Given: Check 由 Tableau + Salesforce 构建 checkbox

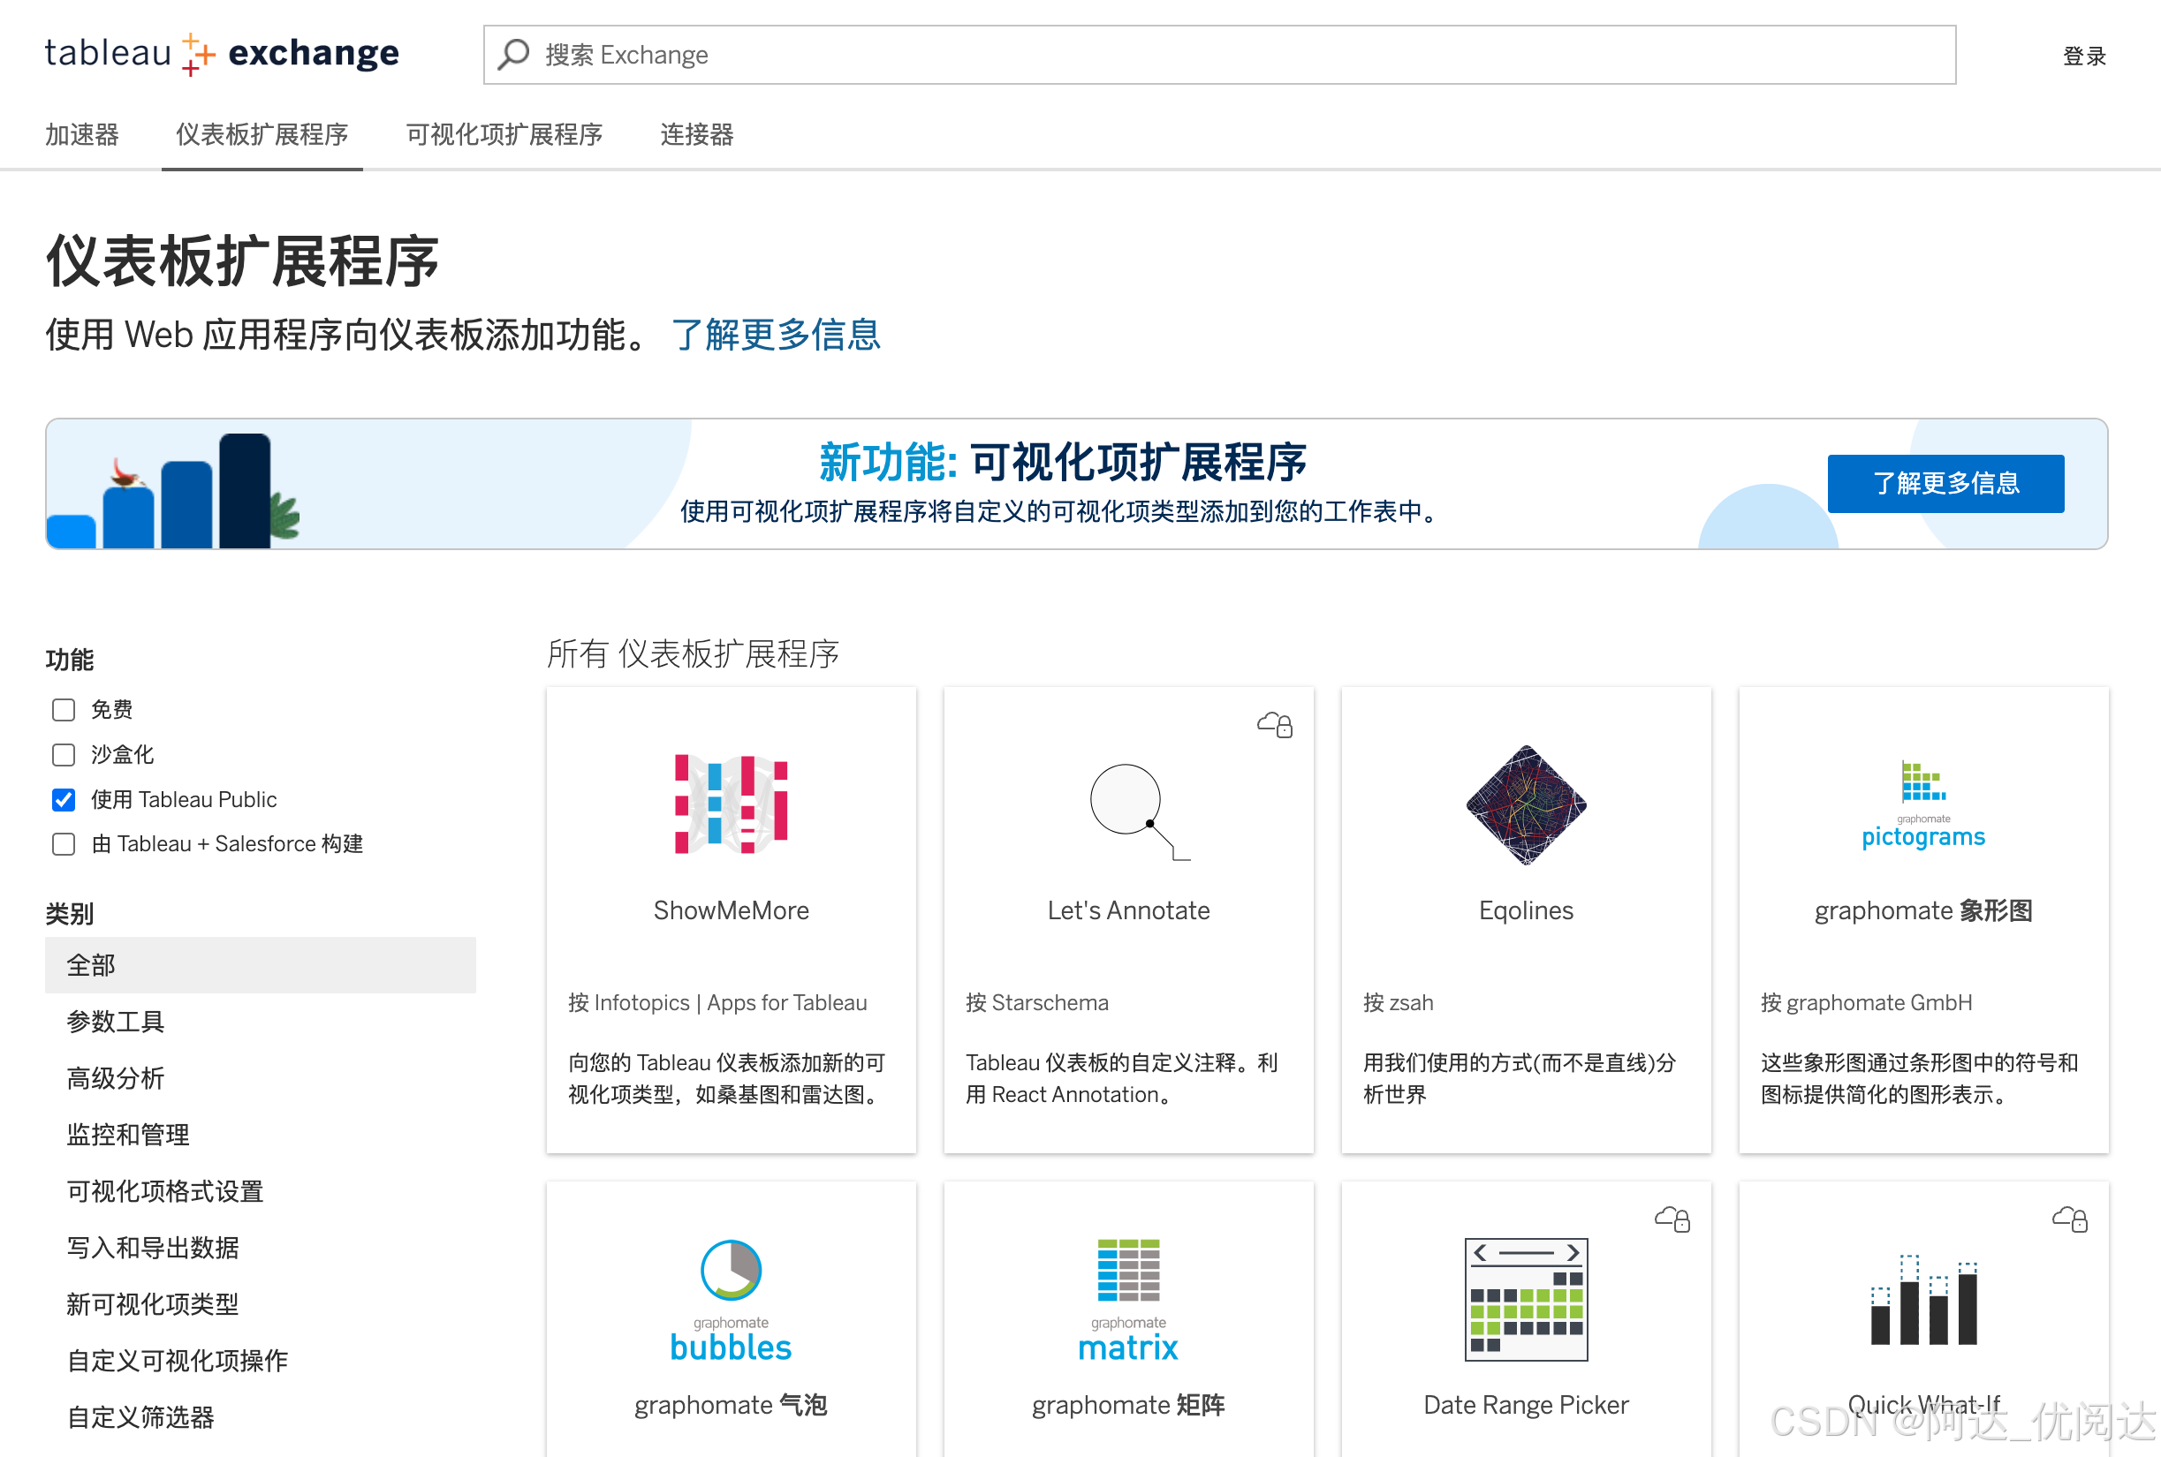Looking at the screenshot, I should click(64, 843).
